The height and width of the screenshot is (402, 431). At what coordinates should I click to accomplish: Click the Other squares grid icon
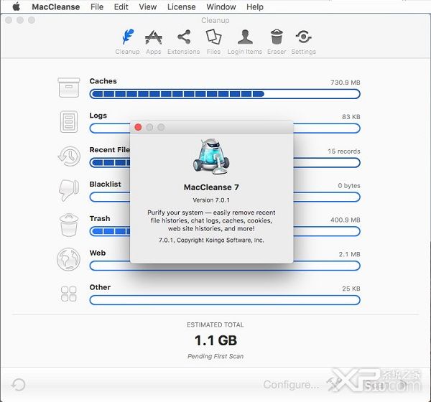coord(69,294)
